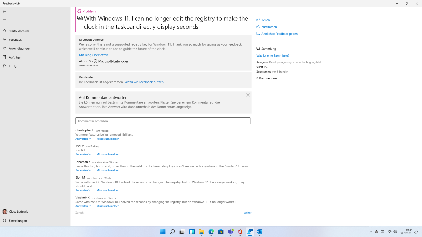The height and width of the screenshot is (237, 422).
Task: Expand Antworten under Jonathan K's comment
Action: point(83,170)
